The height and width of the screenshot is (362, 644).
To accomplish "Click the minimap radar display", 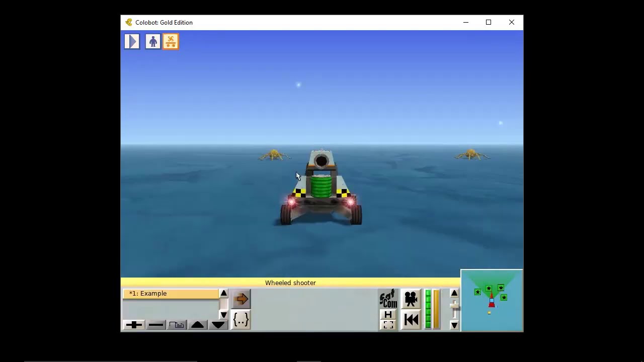I will click(x=492, y=301).
